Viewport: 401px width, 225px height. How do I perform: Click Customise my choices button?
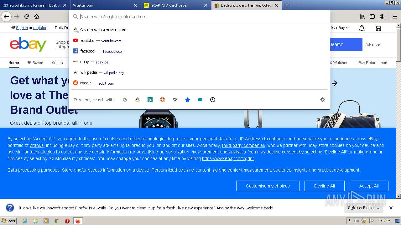point(268,186)
